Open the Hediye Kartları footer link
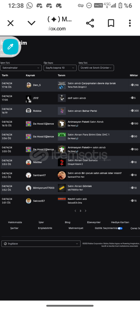This screenshot has width=140, height=311. point(120,222)
